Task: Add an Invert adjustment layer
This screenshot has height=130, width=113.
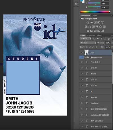Action: 88,31
